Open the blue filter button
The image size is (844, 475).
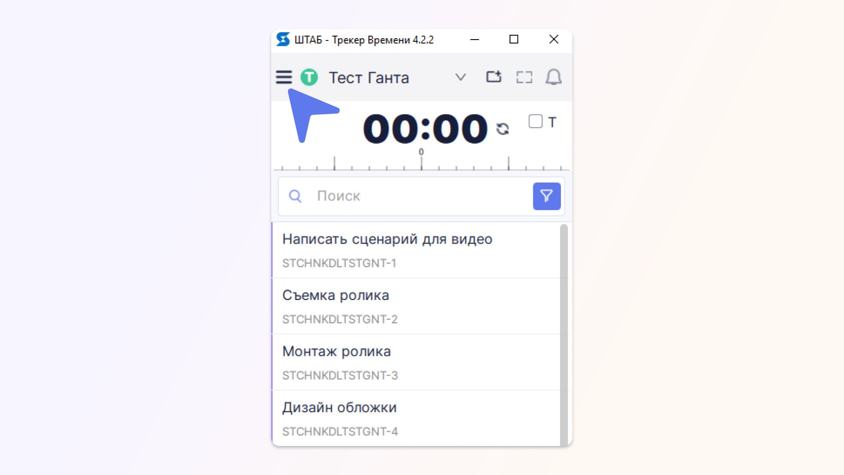pyautogui.click(x=546, y=196)
